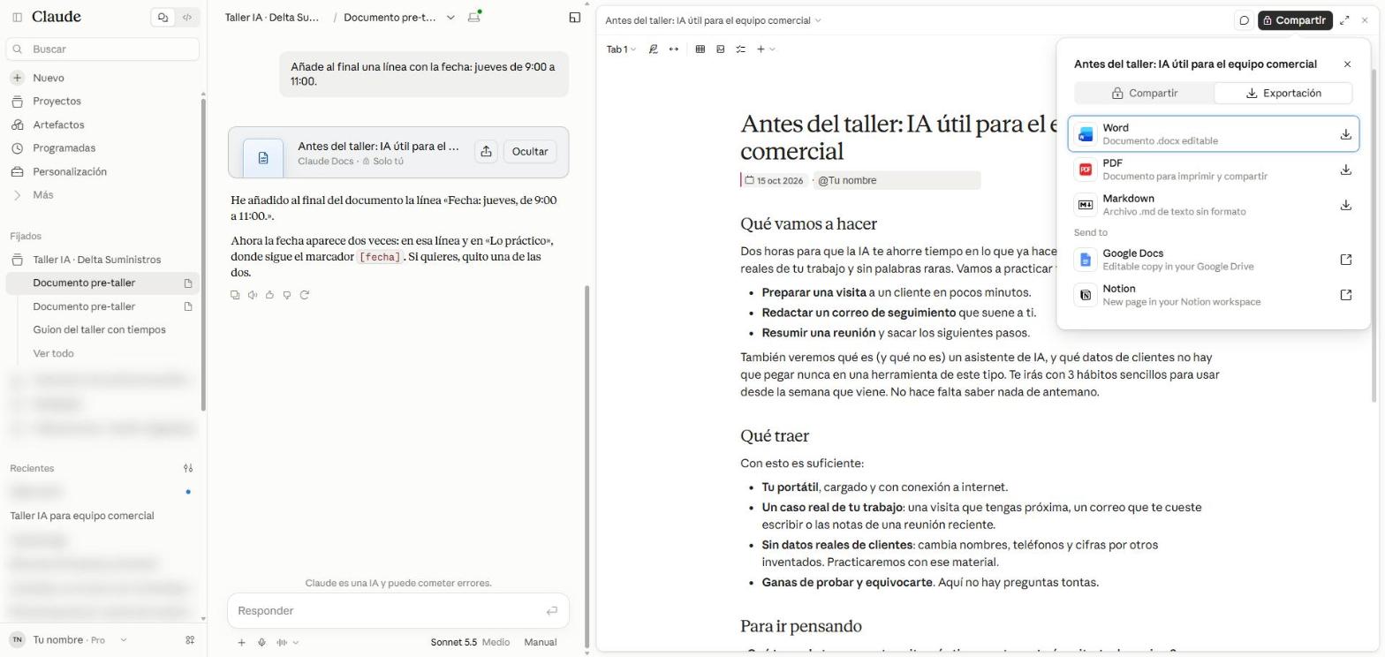Screen dimensions: 1385x657
Task: Insert checklist from document toolbar
Action: (x=740, y=49)
